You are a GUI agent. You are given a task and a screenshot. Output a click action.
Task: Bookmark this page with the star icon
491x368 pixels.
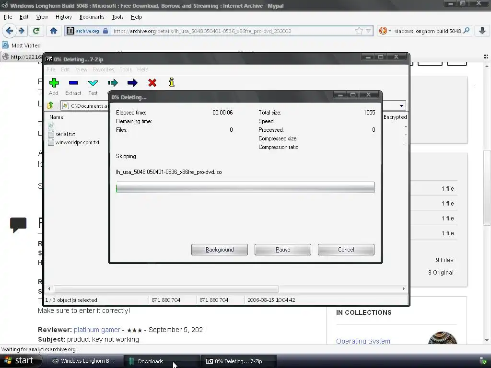[x=359, y=31]
